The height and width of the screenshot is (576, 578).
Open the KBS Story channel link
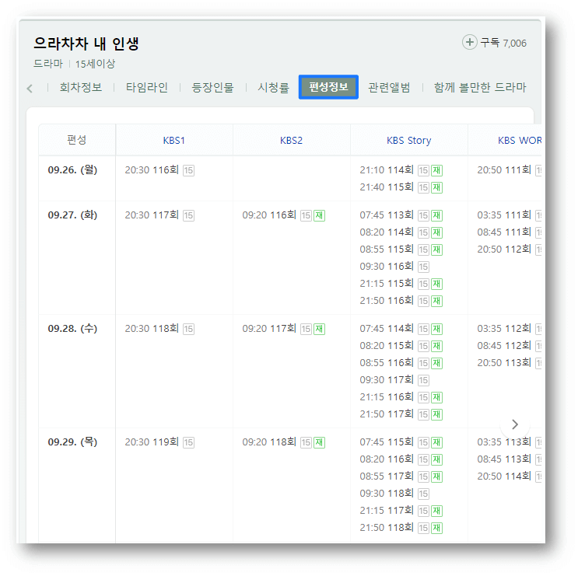[x=409, y=141]
